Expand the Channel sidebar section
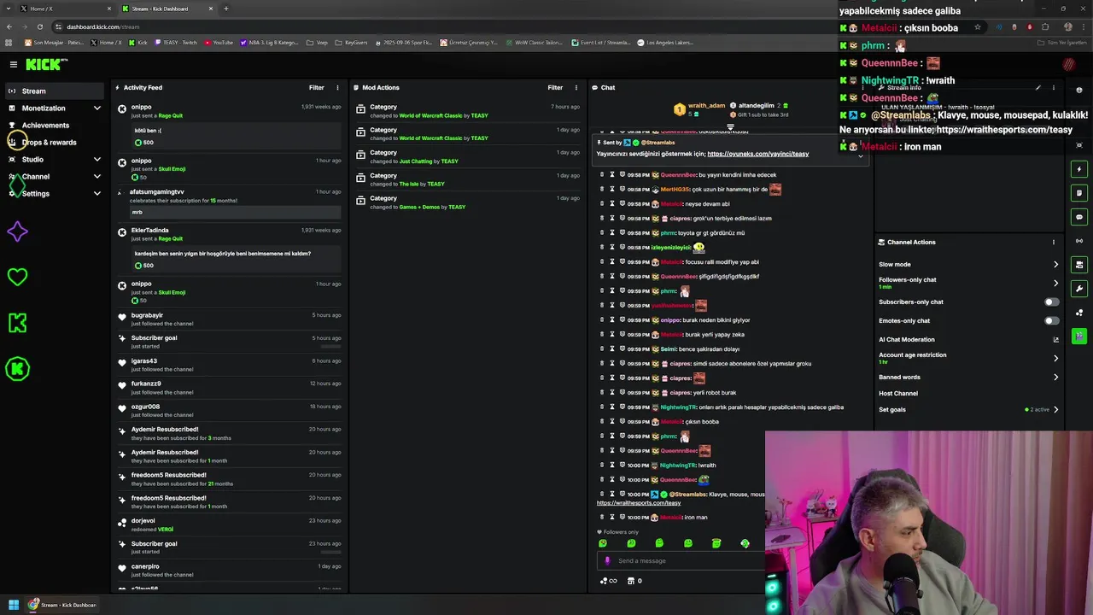 pos(96,177)
